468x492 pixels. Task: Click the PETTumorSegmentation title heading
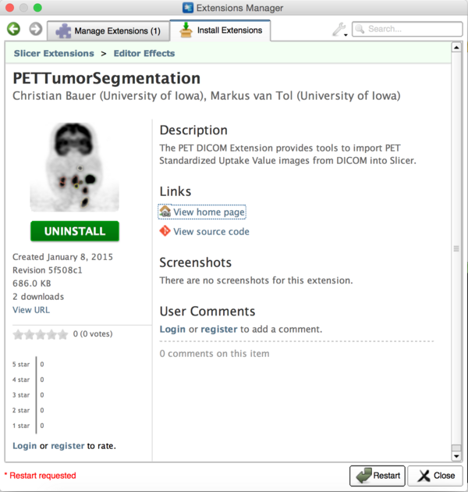pyautogui.click(x=107, y=78)
